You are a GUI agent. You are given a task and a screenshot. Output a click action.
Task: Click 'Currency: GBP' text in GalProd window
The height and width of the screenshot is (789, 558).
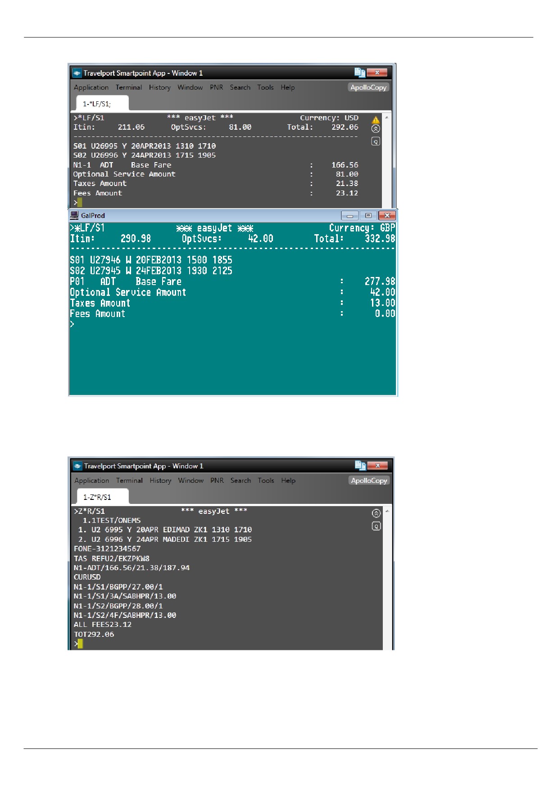click(362, 228)
